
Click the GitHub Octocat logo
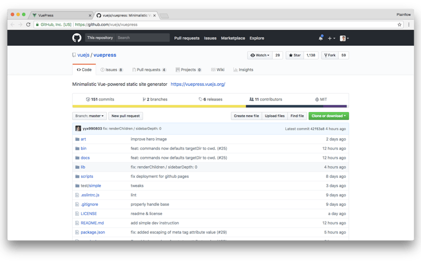pos(77,38)
